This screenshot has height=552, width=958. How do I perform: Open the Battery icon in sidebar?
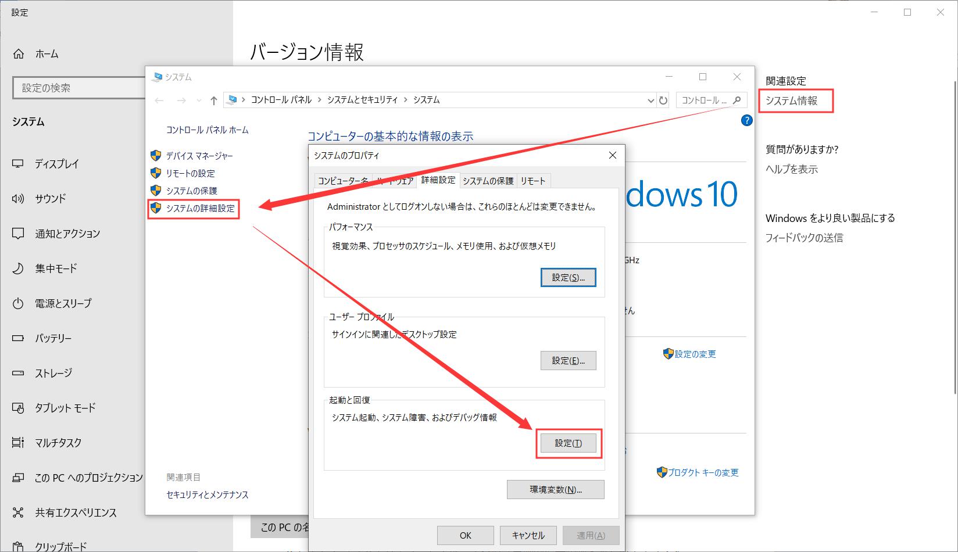(18, 338)
